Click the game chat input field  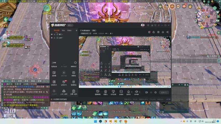23,108
